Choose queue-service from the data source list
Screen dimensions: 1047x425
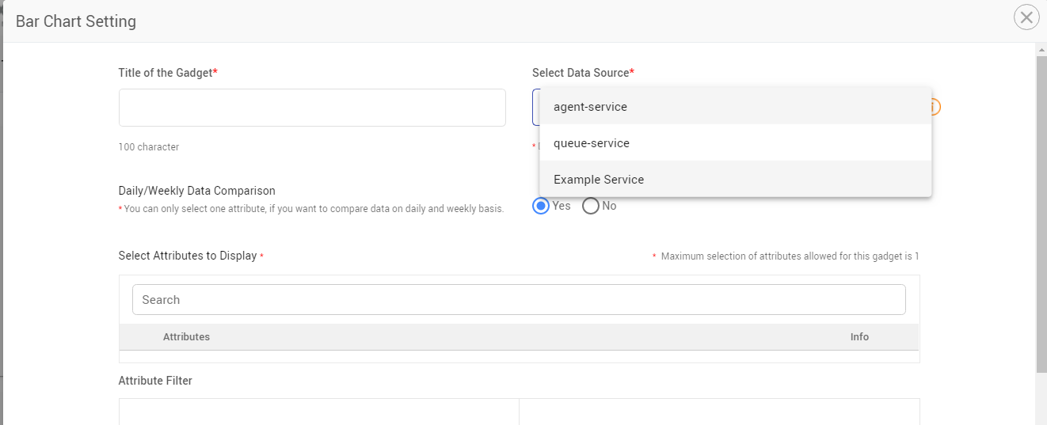tap(592, 143)
